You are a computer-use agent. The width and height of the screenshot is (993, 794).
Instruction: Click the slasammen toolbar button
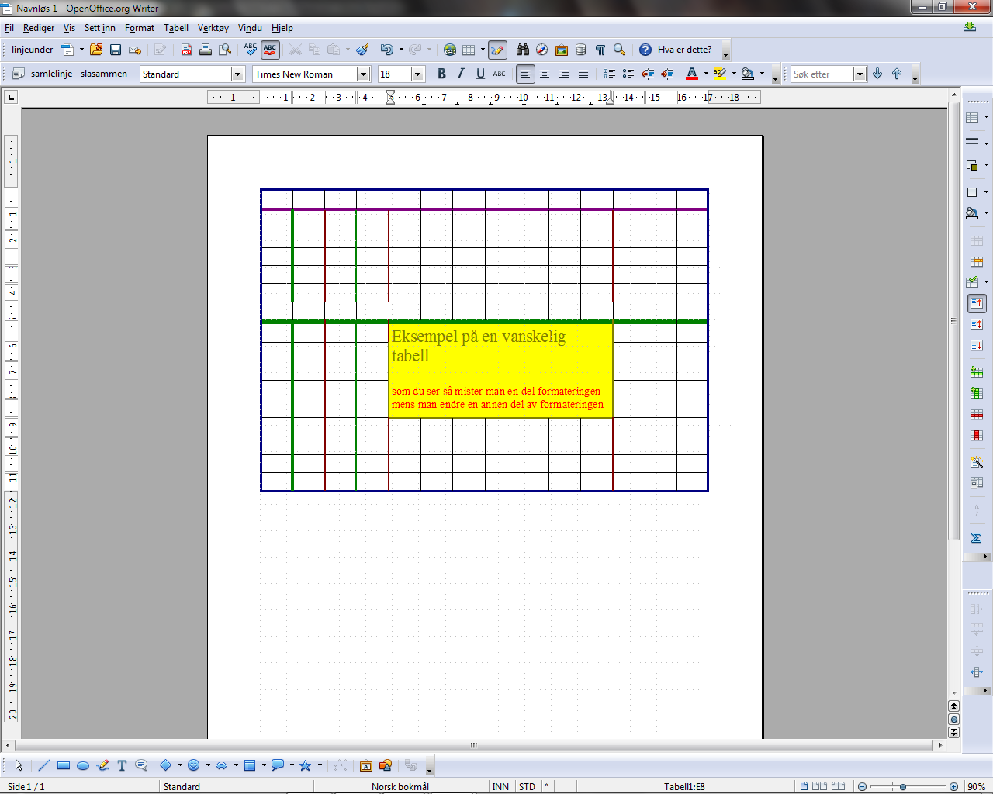click(x=104, y=74)
